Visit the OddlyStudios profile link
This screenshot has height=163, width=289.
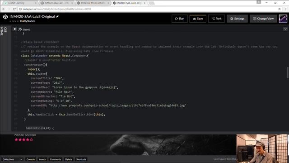pyautogui.click(x=28, y=21)
